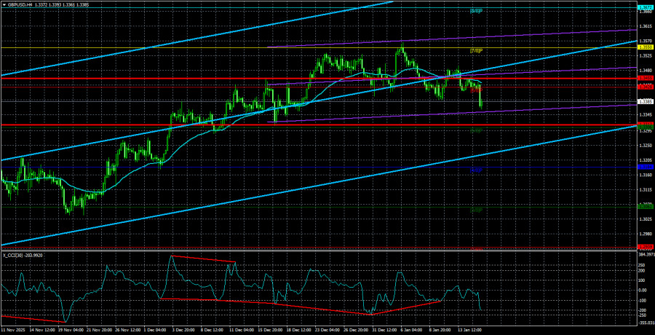655x335 pixels.
Task: Select the 384.3971 CCI scale value
Action: (x=644, y=255)
